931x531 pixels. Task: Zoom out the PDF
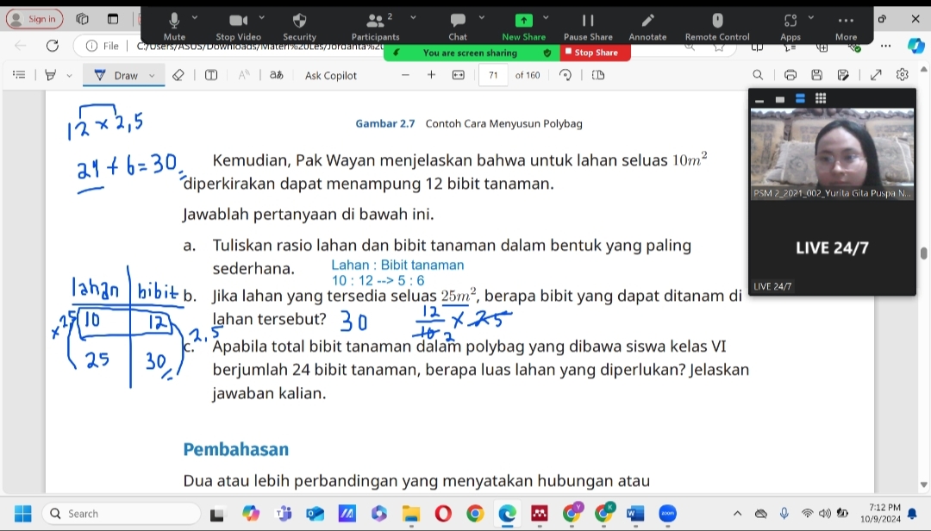pos(405,75)
